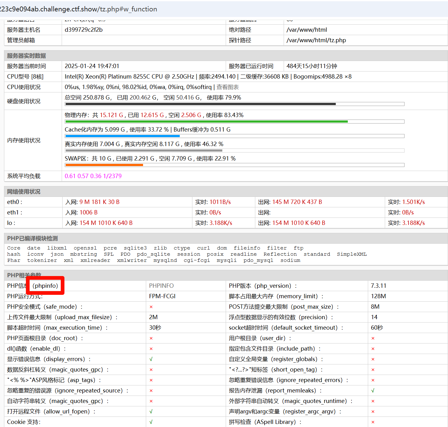Click the red cross for safe_mode

point(151,307)
